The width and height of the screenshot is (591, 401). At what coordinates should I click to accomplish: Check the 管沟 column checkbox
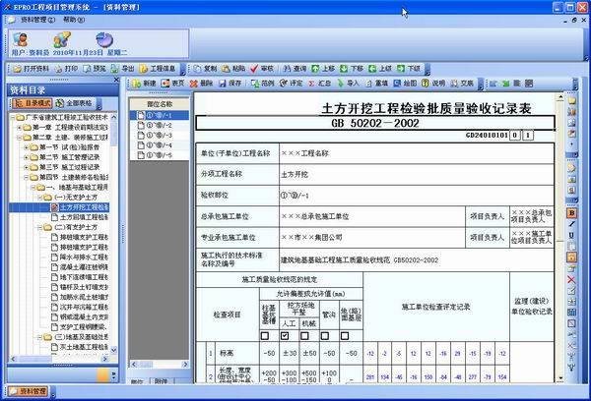(324, 335)
